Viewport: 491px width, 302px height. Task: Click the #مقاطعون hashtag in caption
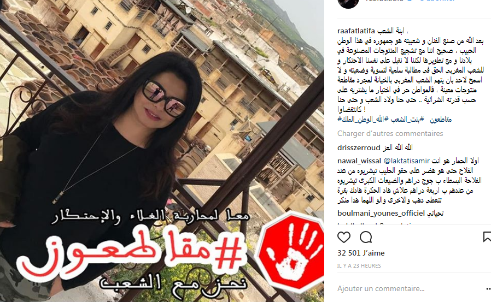440,119
